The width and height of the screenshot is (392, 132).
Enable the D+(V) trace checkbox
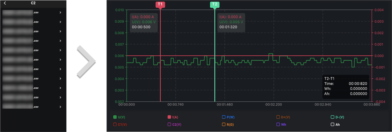[278, 117]
